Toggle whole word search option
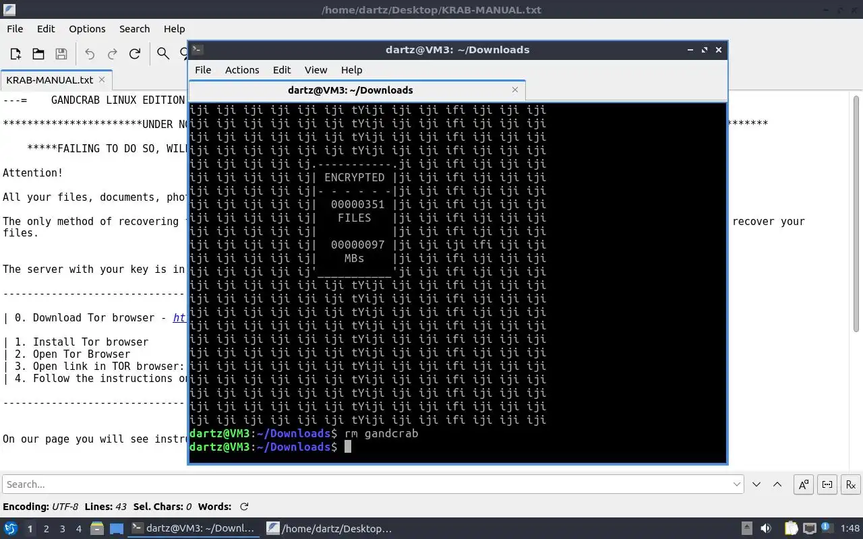 click(x=827, y=484)
